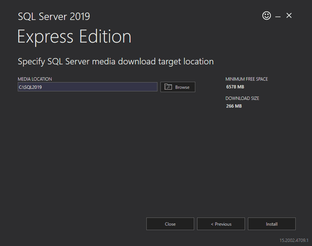
Task: Return to the previous installer step
Action: coord(221,224)
